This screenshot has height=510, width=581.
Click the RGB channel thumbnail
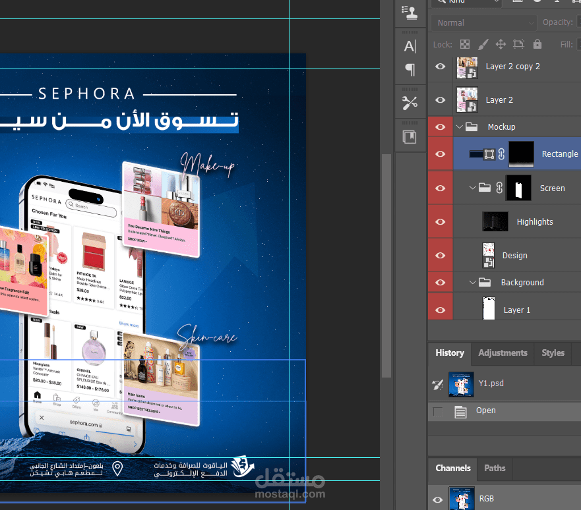462,499
